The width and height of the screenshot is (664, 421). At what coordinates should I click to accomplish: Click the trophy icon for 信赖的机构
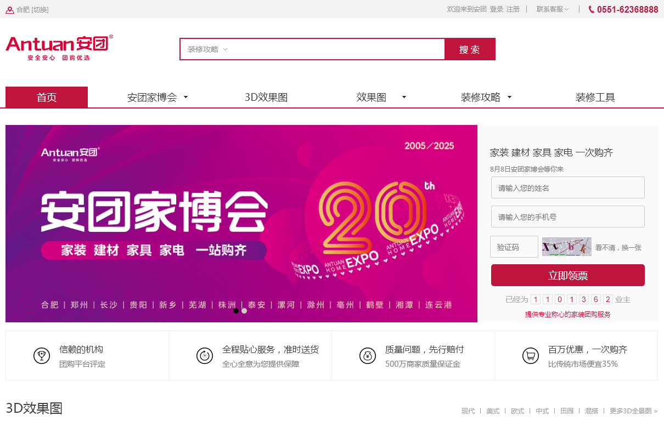[42, 356]
